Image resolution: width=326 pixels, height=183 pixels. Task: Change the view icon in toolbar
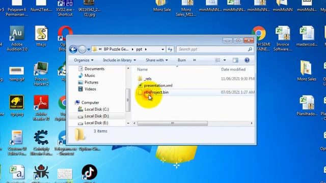pos(218,60)
